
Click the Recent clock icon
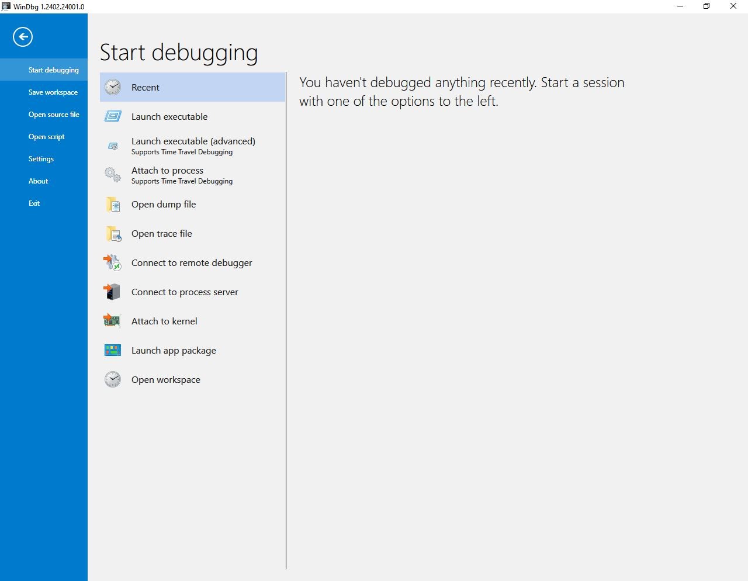pyautogui.click(x=113, y=87)
